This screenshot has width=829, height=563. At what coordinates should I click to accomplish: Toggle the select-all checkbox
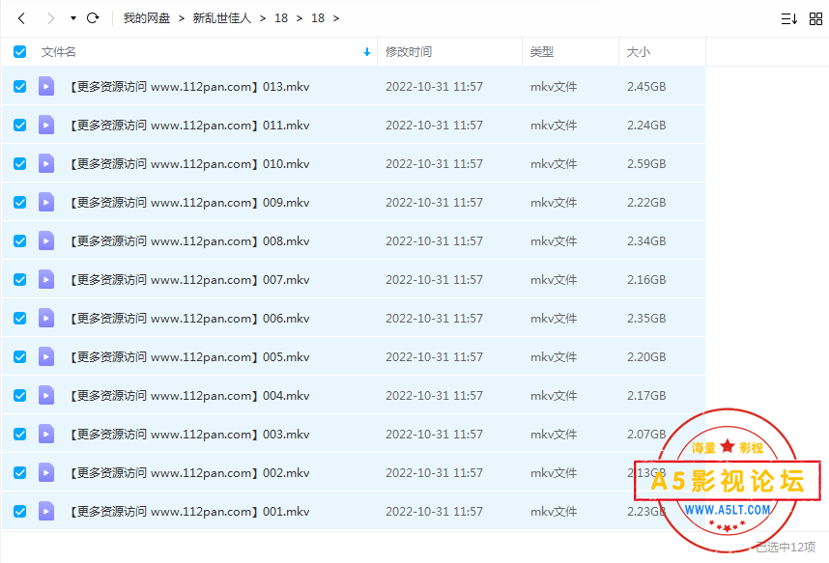[x=20, y=52]
